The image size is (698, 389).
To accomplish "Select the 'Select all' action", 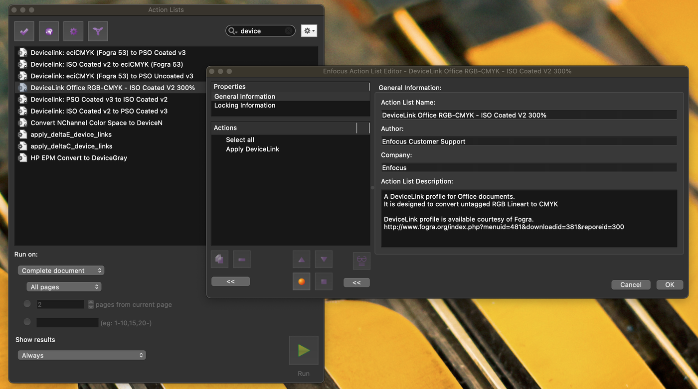I will tap(240, 140).
